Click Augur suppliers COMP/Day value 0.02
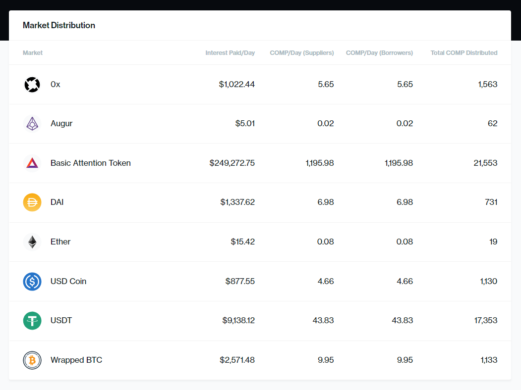The image size is (521, 390). [325, 123]
